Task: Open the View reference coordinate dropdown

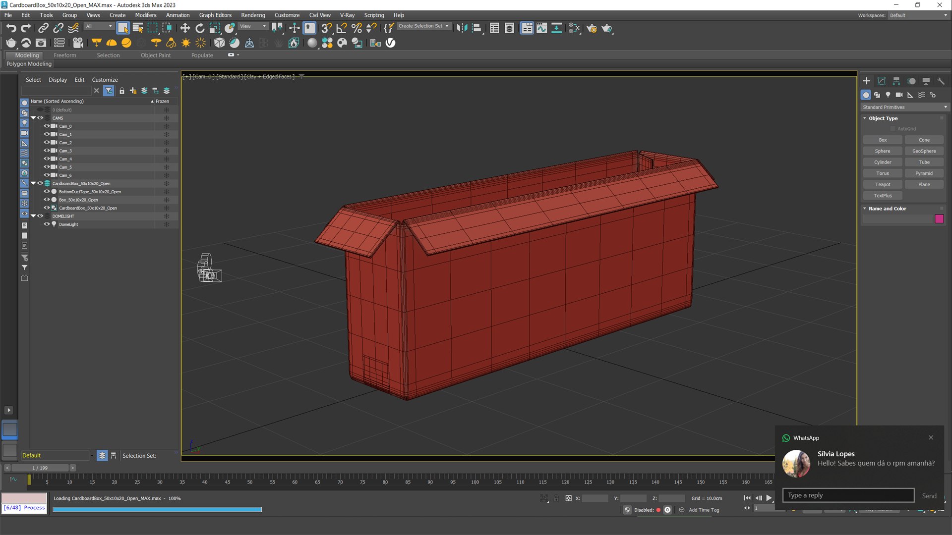Action: 253,26
